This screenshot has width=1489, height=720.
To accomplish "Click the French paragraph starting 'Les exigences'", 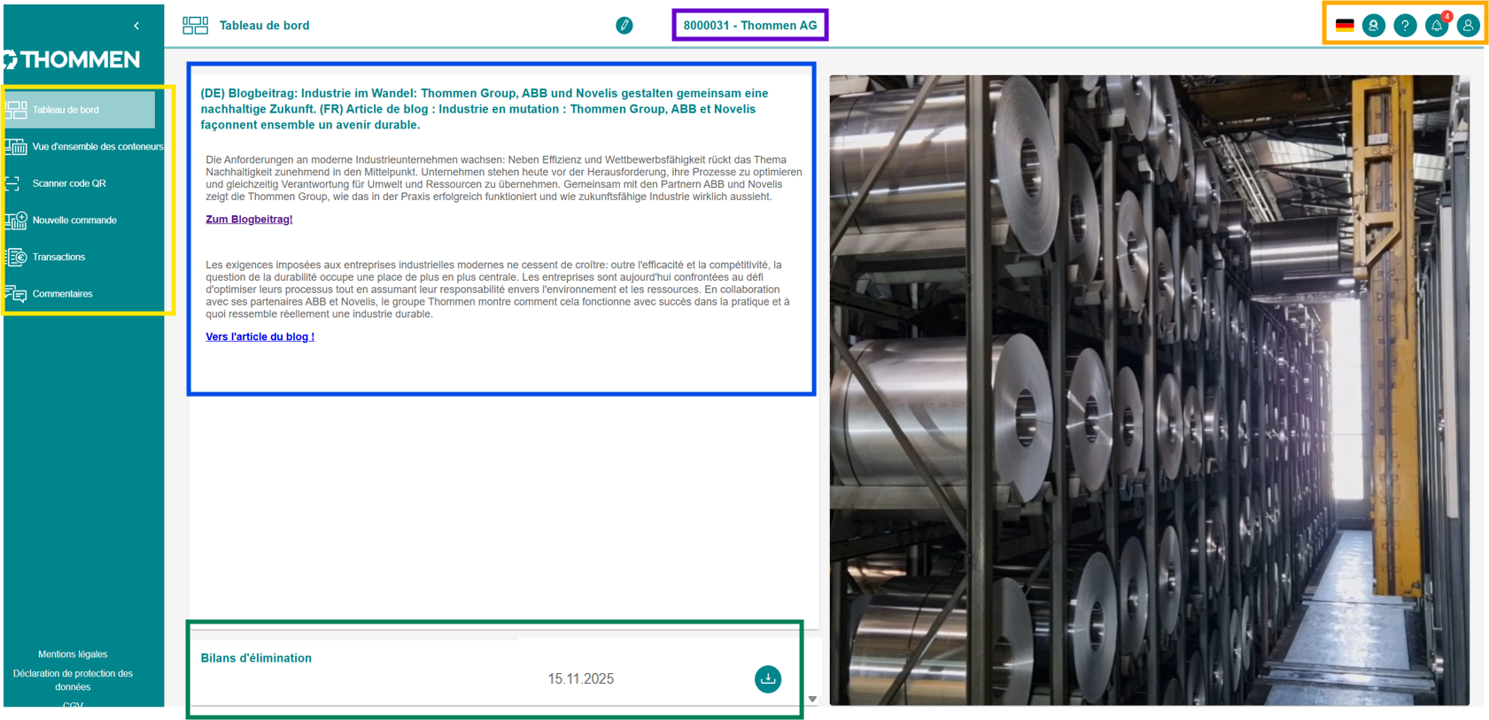I will point(498,290).
